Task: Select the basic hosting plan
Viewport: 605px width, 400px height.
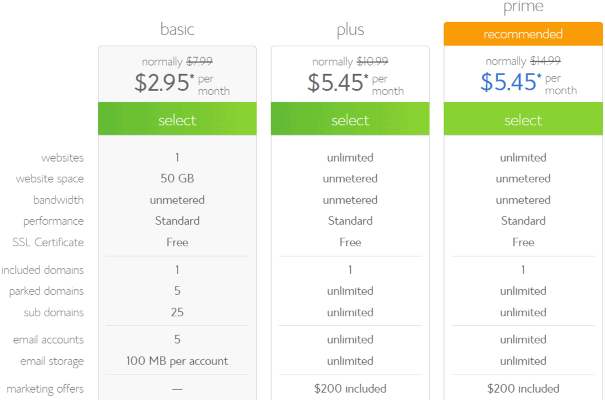Action: coord(177,120)
